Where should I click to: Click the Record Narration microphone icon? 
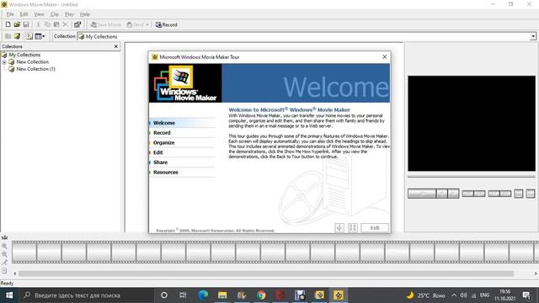click(4, 263)
